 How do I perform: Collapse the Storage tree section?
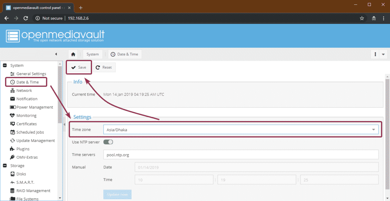5,166
